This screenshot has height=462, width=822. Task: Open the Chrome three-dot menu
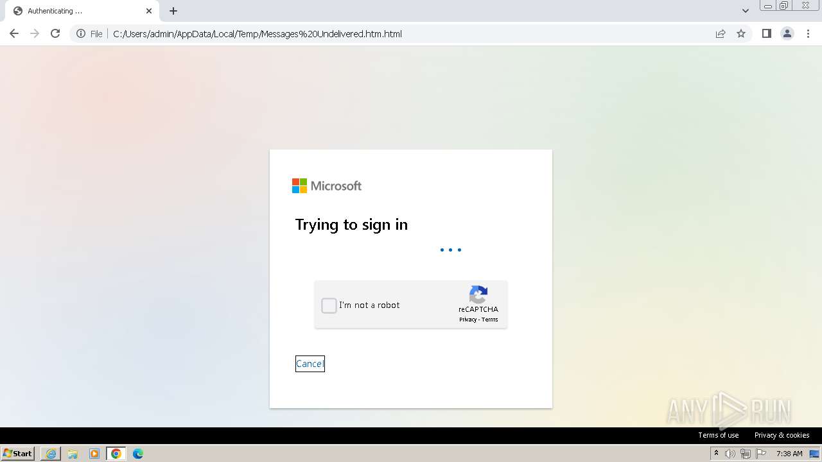pyautogui.click(x=808, y=34)
